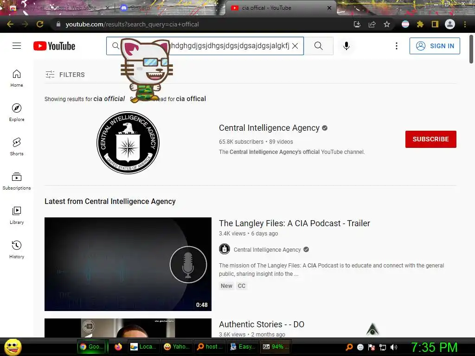Open the Central Intelligence Agency channel title
This screenshot has width=475, height=356.
[x=269, y=128]
